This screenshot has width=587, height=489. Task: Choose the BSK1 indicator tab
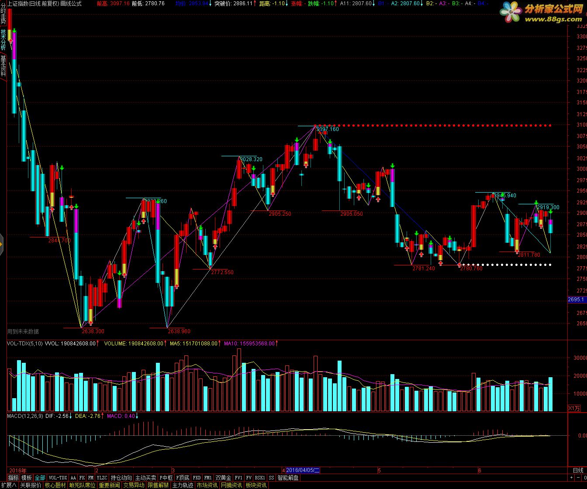[260, 478]
